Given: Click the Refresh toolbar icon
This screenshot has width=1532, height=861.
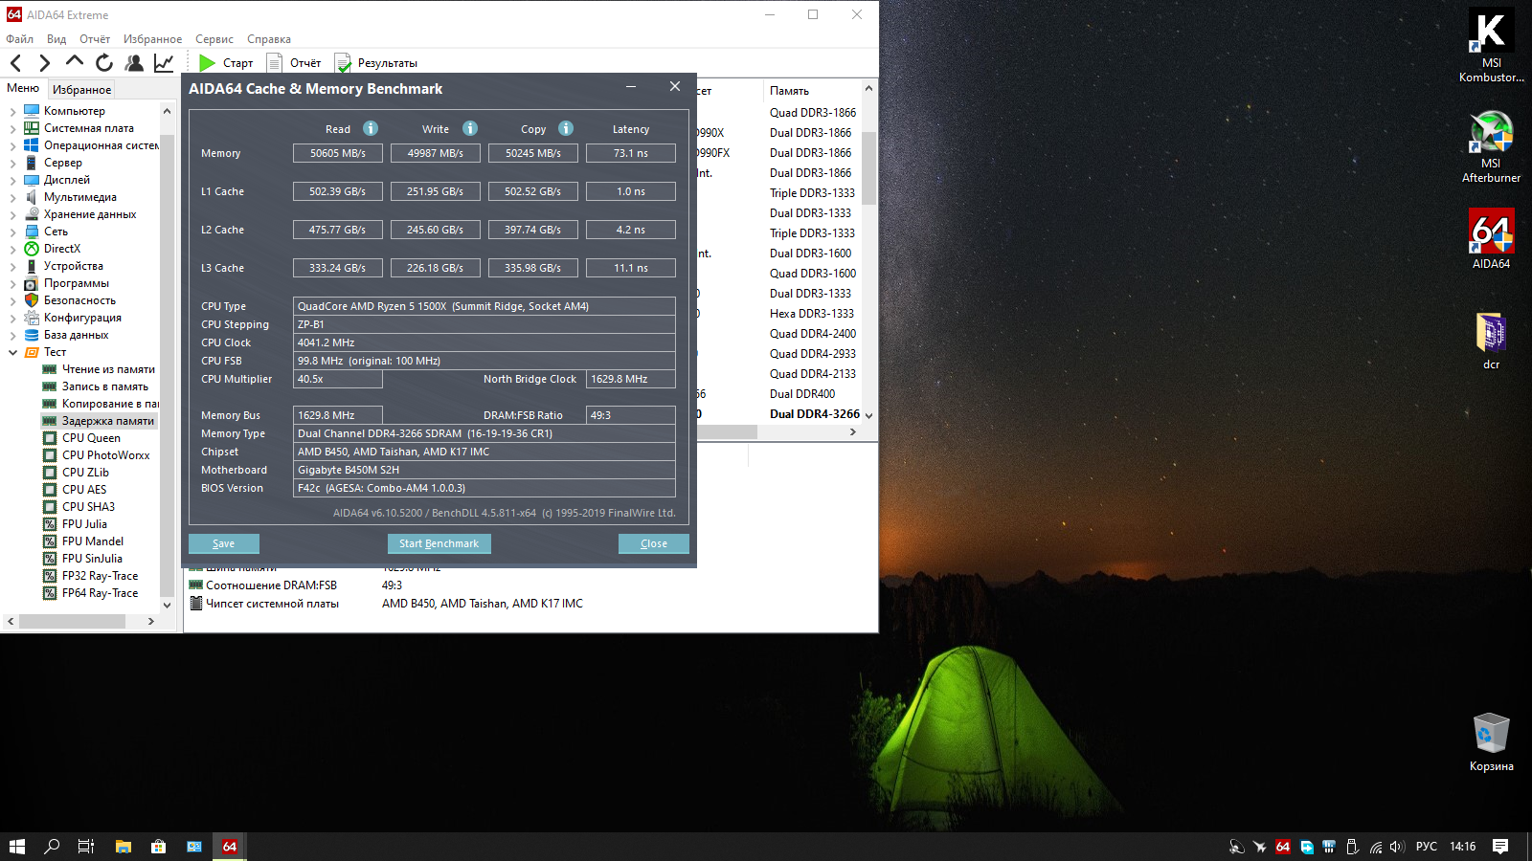Looking at the screenshot, I should 104,63.
